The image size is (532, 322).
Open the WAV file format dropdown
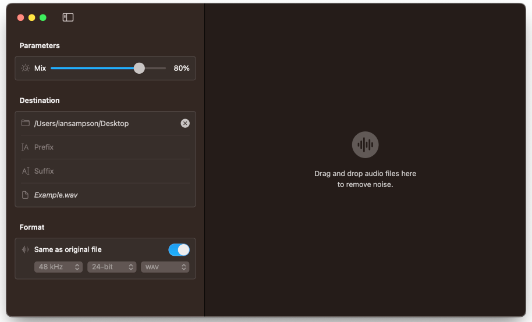coord(165,267)
